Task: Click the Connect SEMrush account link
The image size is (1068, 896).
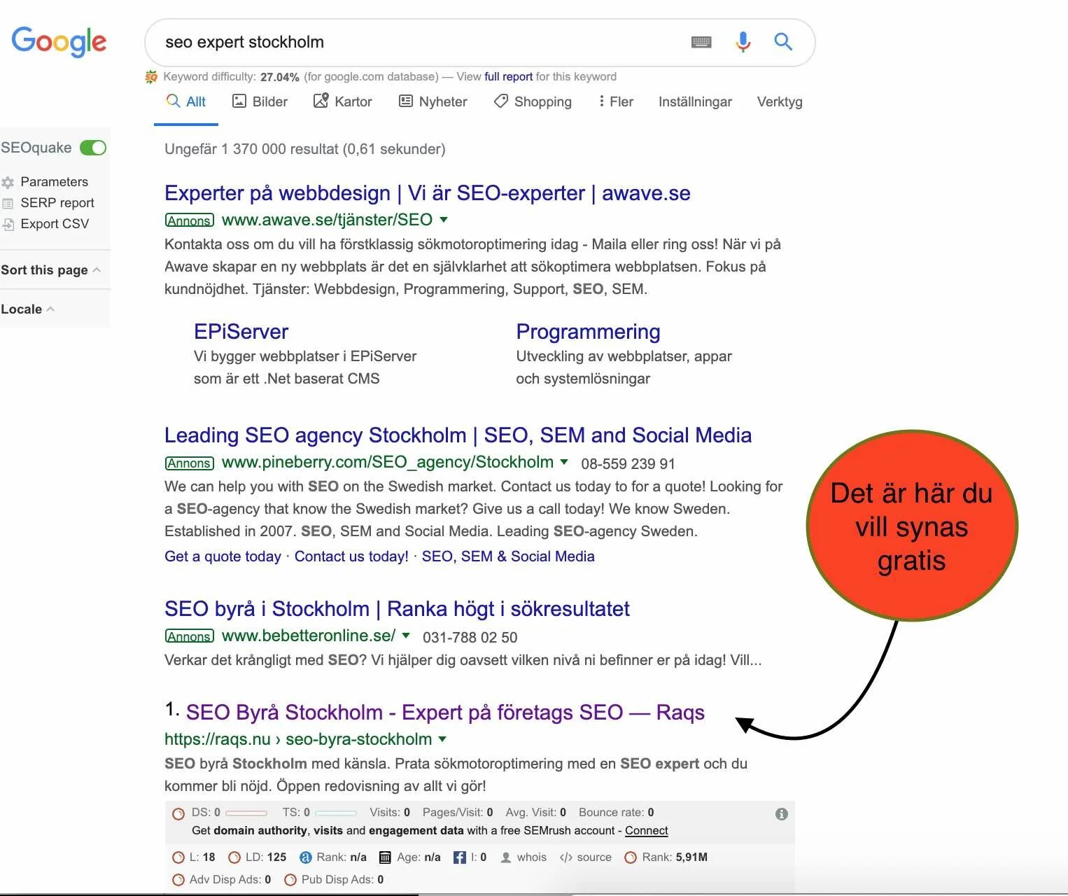Action: [647, 831]
